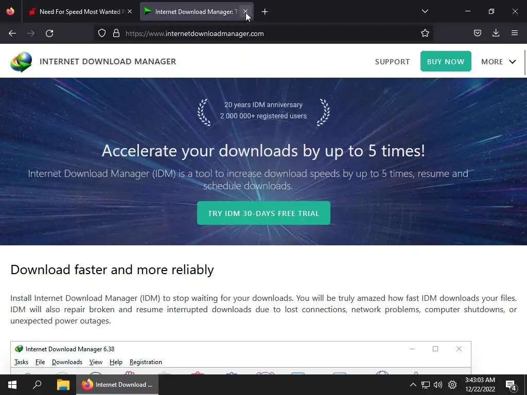Open the SUPPORT page
This screenshot has height=395, width=527.
coord(392,62)
